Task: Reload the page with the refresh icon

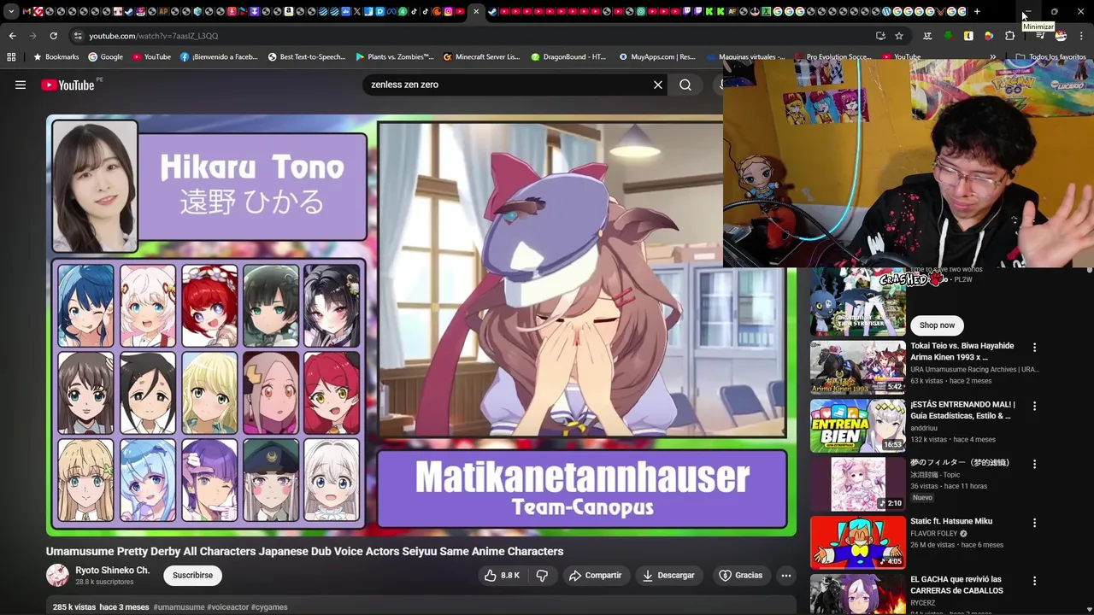Action: [x=53, y=36]
